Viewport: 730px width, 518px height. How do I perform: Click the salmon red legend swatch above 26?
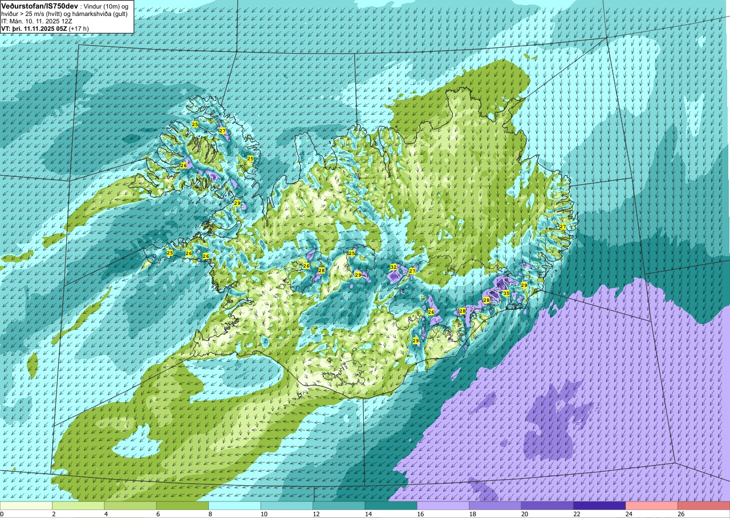(704, 505)
